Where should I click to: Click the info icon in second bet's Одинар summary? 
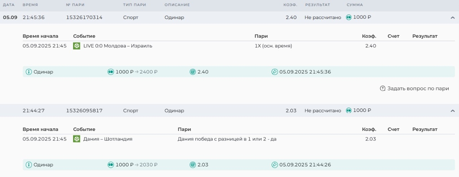(29, 165)
